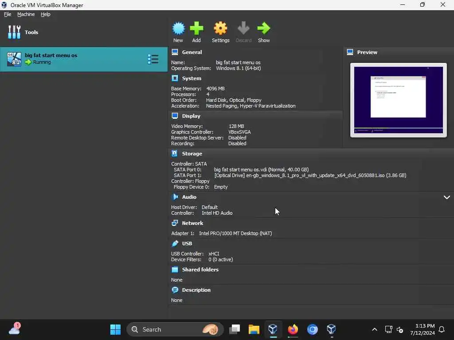Open the VM list menu icon
454x340 pixels.
(x=153, y=59)
